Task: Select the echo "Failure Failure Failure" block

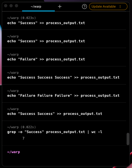Action: (x=64, y=93)
